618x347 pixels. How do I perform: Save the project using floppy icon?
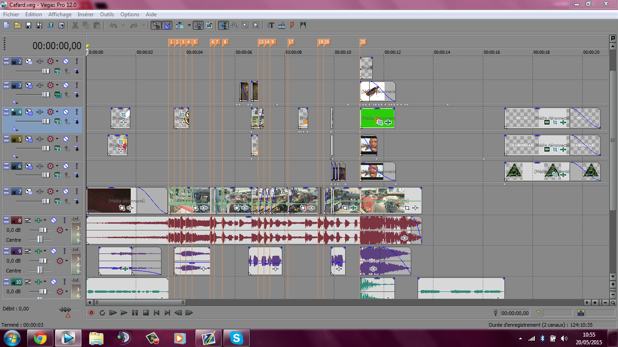point(29,25)
